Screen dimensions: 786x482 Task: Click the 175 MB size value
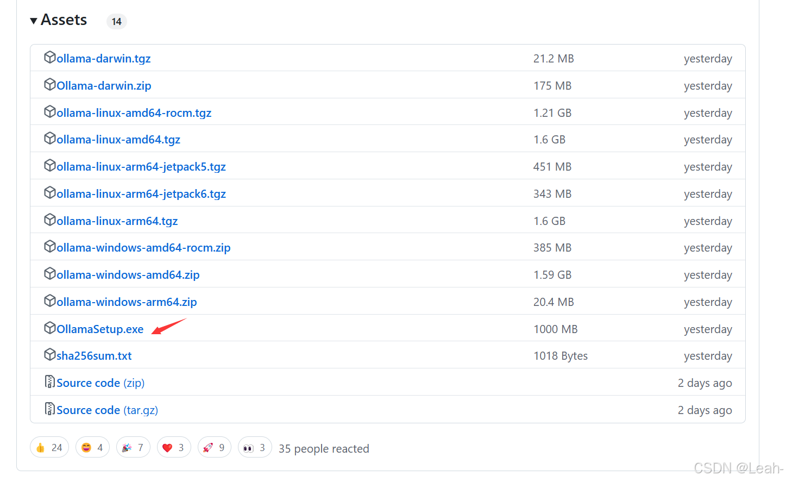click(x=552, y=86)
